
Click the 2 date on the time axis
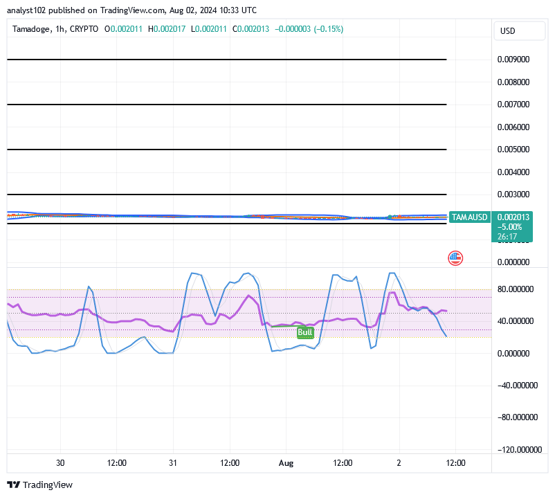point(399,462)
